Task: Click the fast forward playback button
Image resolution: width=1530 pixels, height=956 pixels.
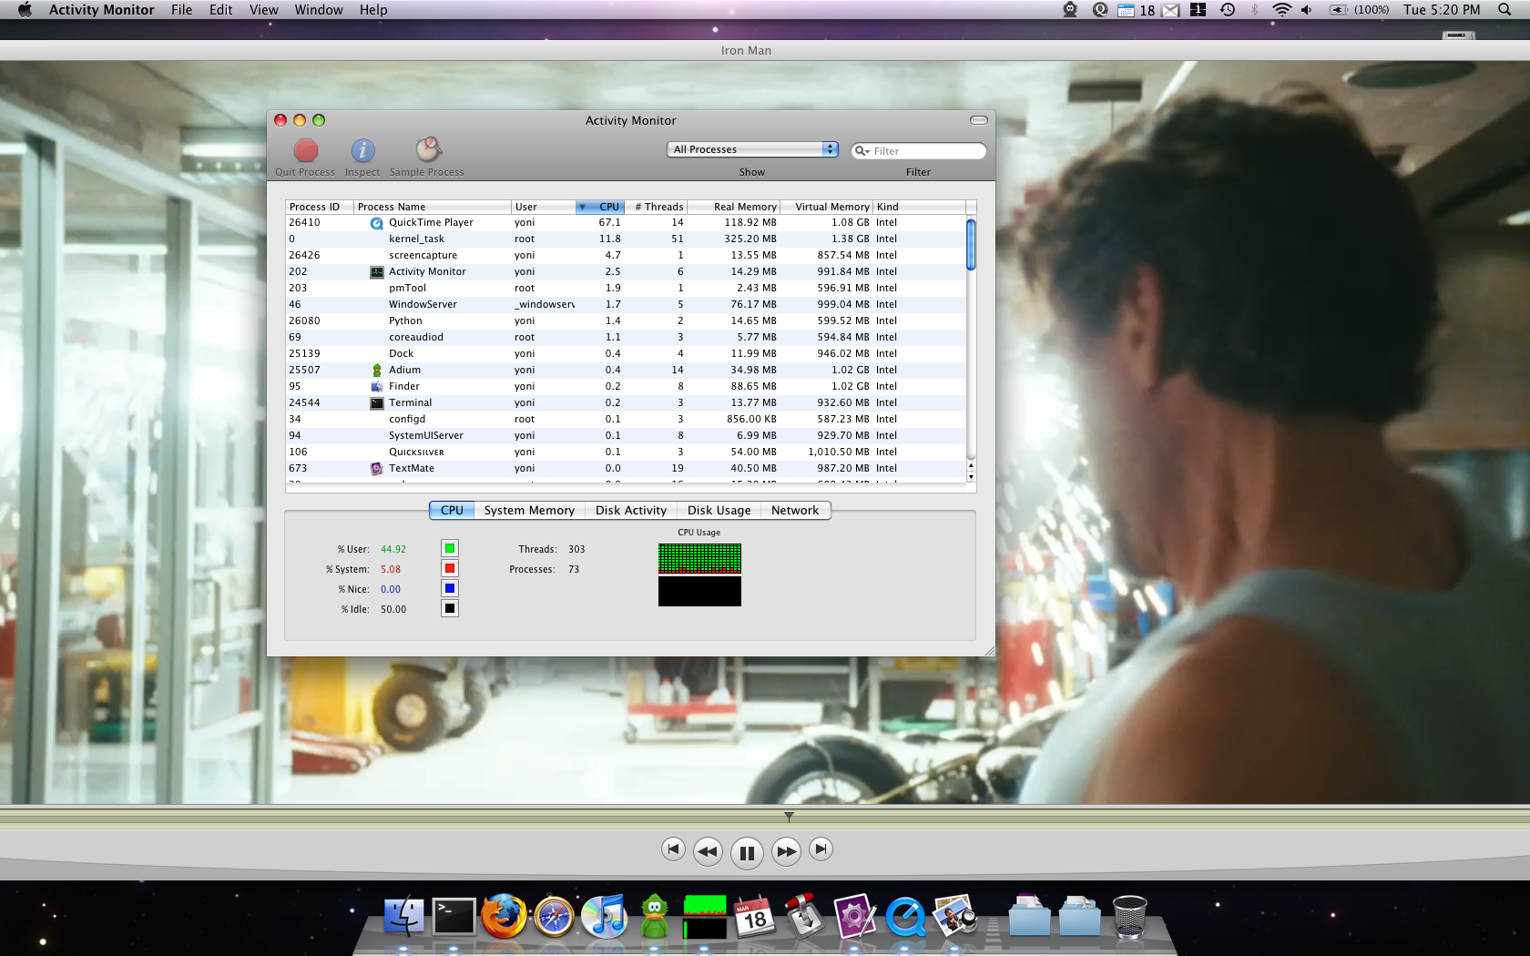Action: point(786,851)
